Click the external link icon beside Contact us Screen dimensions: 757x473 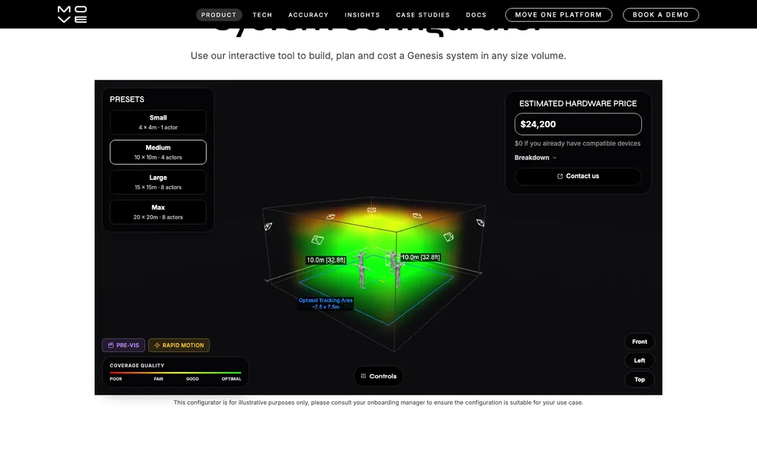(560, 177)
